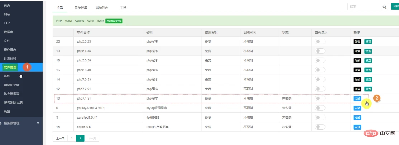Open 设置 for php5.6.40
The image size is (399, 145).
tap(368, 70)
